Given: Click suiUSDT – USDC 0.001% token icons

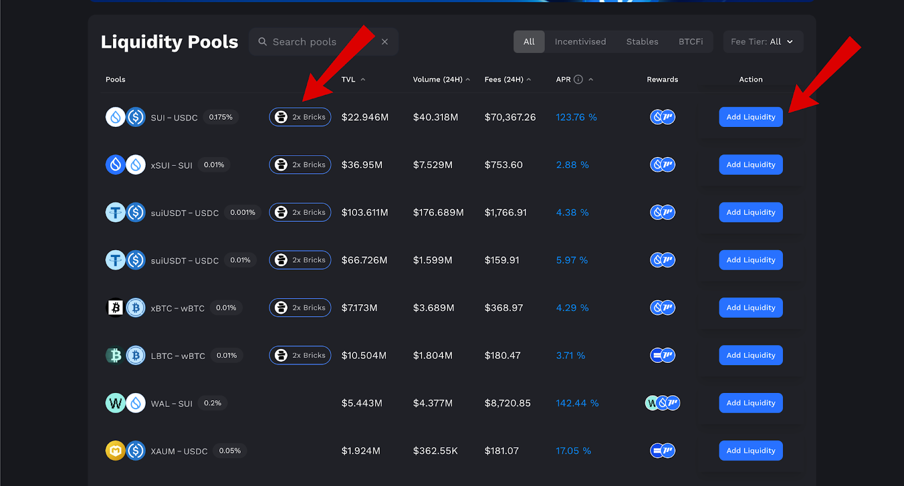Looking at the screenshot, I should click(x=125, y=212).
